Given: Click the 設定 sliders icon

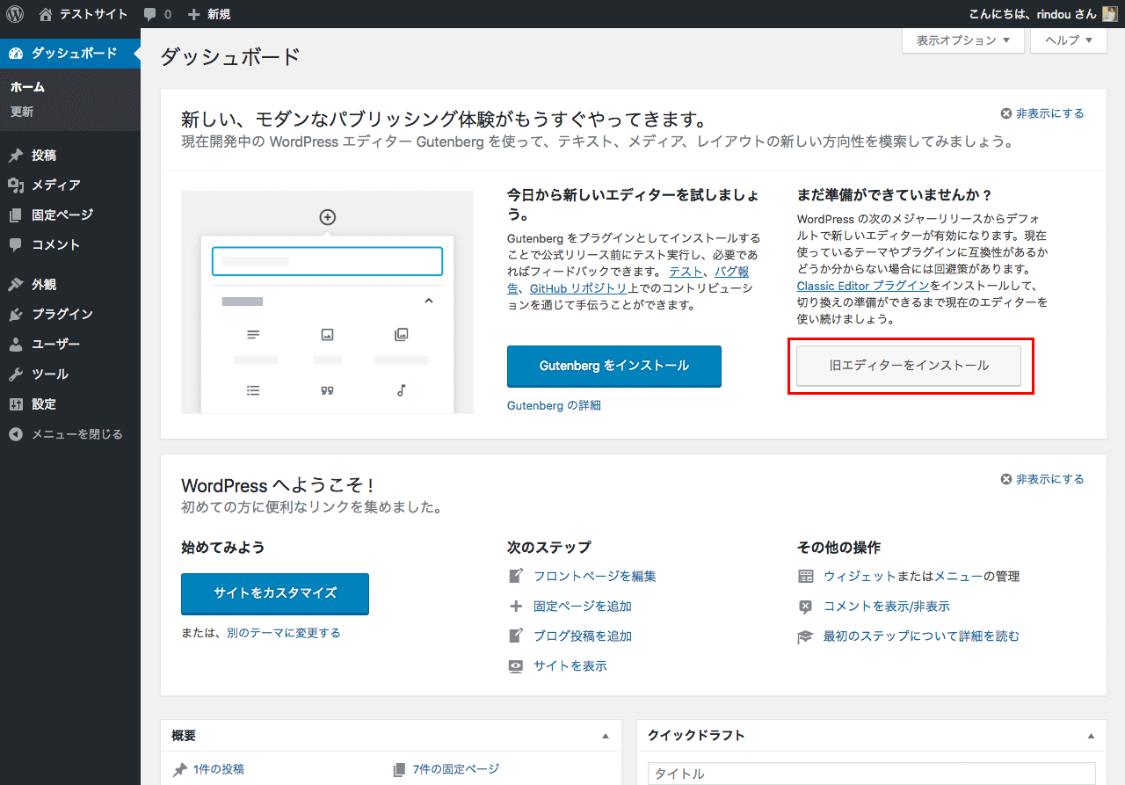Looking at the screenshot, I should click(x=16, y=404).
